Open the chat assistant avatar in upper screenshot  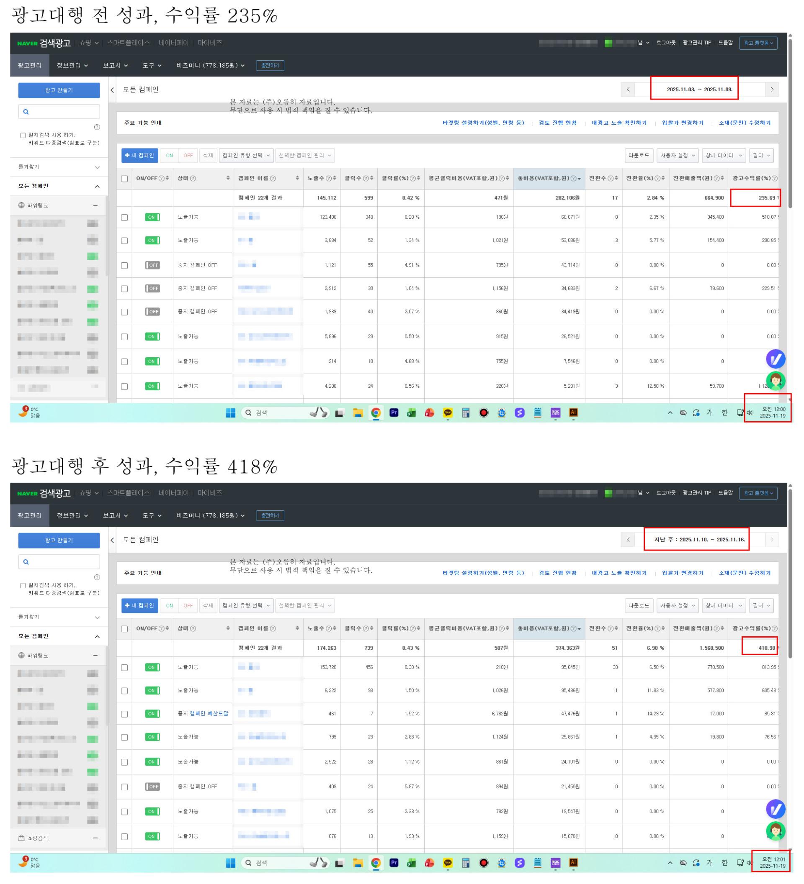pyautogui.click(x=775, y=381)
